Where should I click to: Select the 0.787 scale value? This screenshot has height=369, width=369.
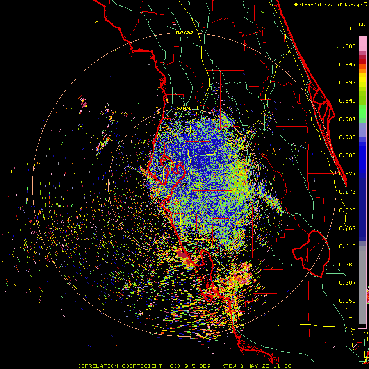pos(347,119)
